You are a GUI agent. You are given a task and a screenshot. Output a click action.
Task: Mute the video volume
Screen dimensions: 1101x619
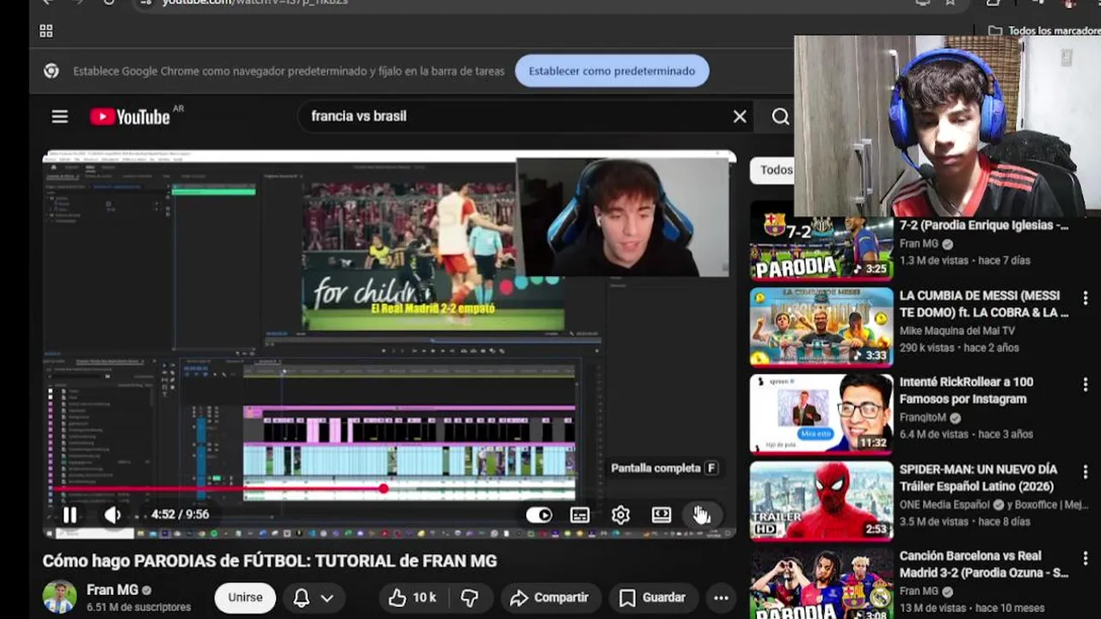[x=113, y=514]
